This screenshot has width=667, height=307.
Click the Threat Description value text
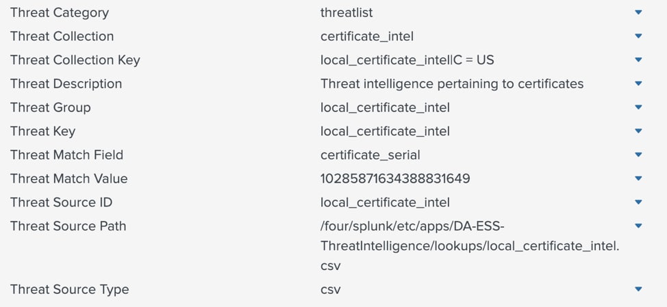click(452, 83)
